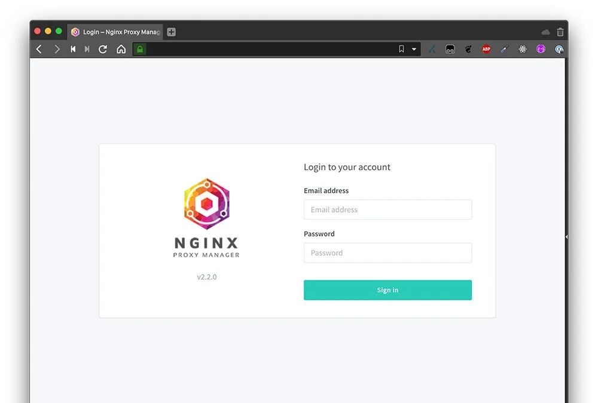Toggle the side panel arrow at window edge
The image size is (598, 403).
[567, 237]
